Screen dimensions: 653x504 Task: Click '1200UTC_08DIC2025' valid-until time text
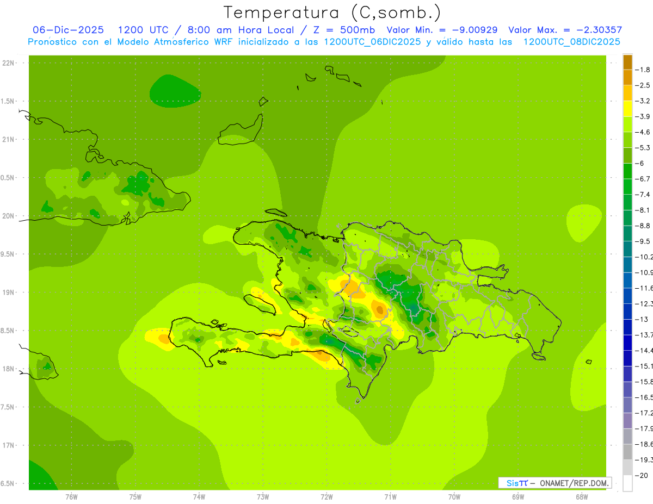[571, 42]
